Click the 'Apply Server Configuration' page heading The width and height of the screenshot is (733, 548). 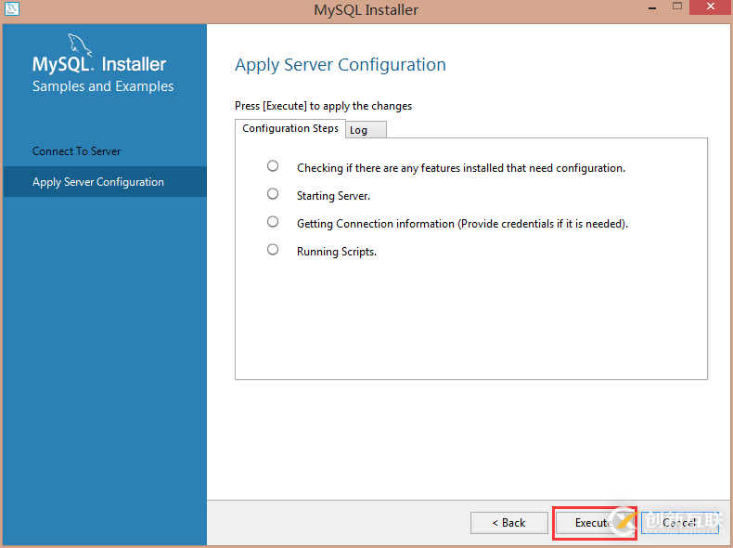tap(340, 65)
